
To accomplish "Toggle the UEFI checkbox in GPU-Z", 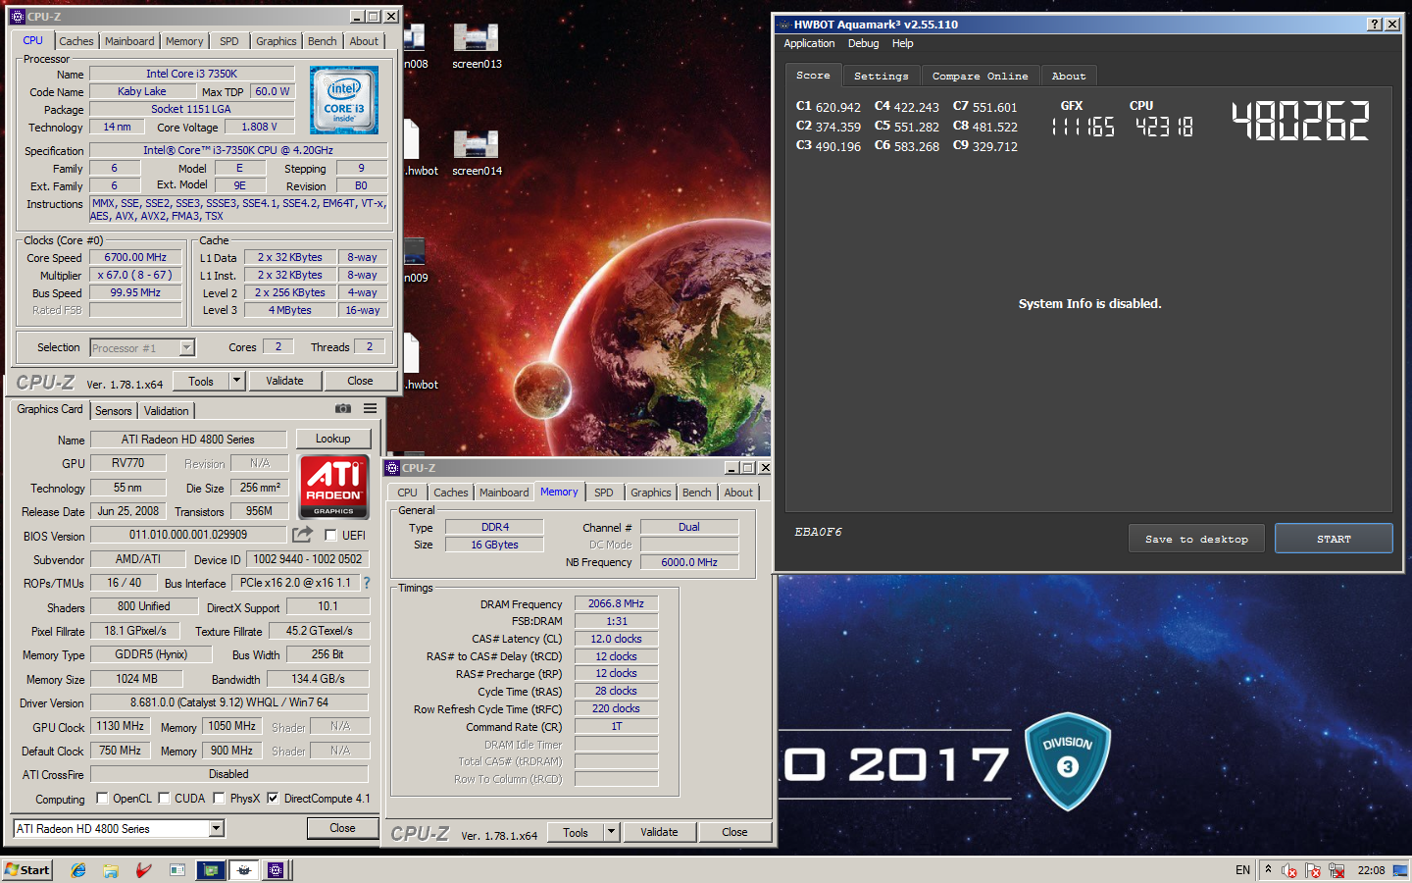I will [x=330, y=535].
